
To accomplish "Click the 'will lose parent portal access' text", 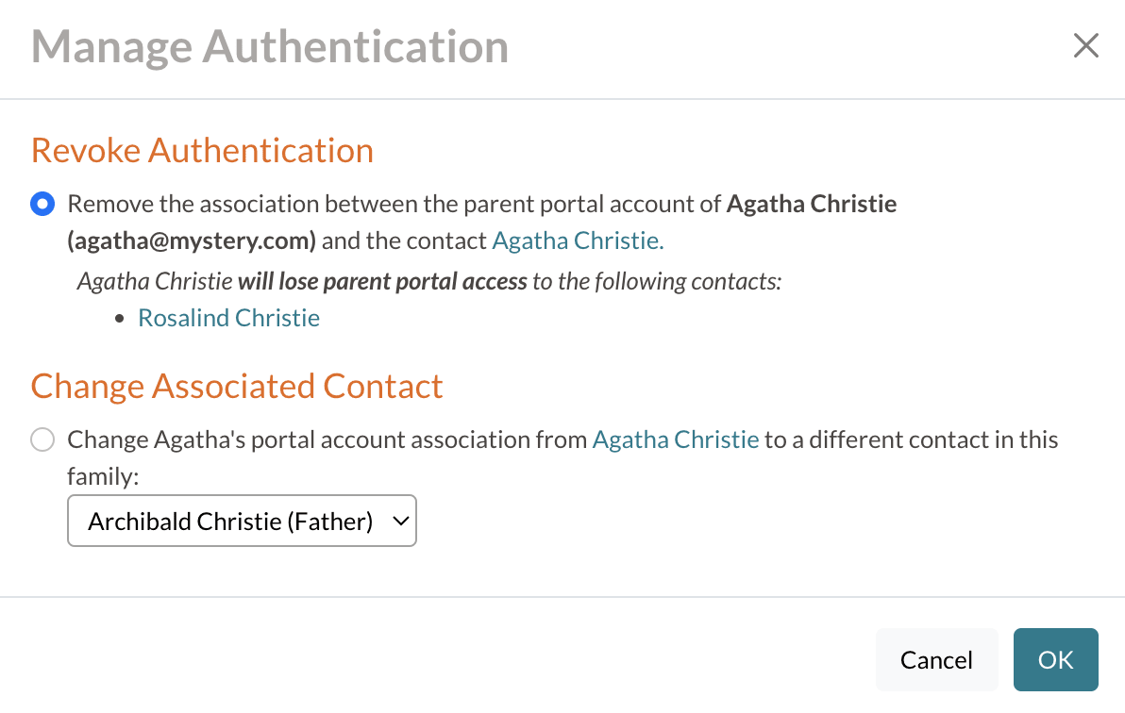I will [382, 281].
